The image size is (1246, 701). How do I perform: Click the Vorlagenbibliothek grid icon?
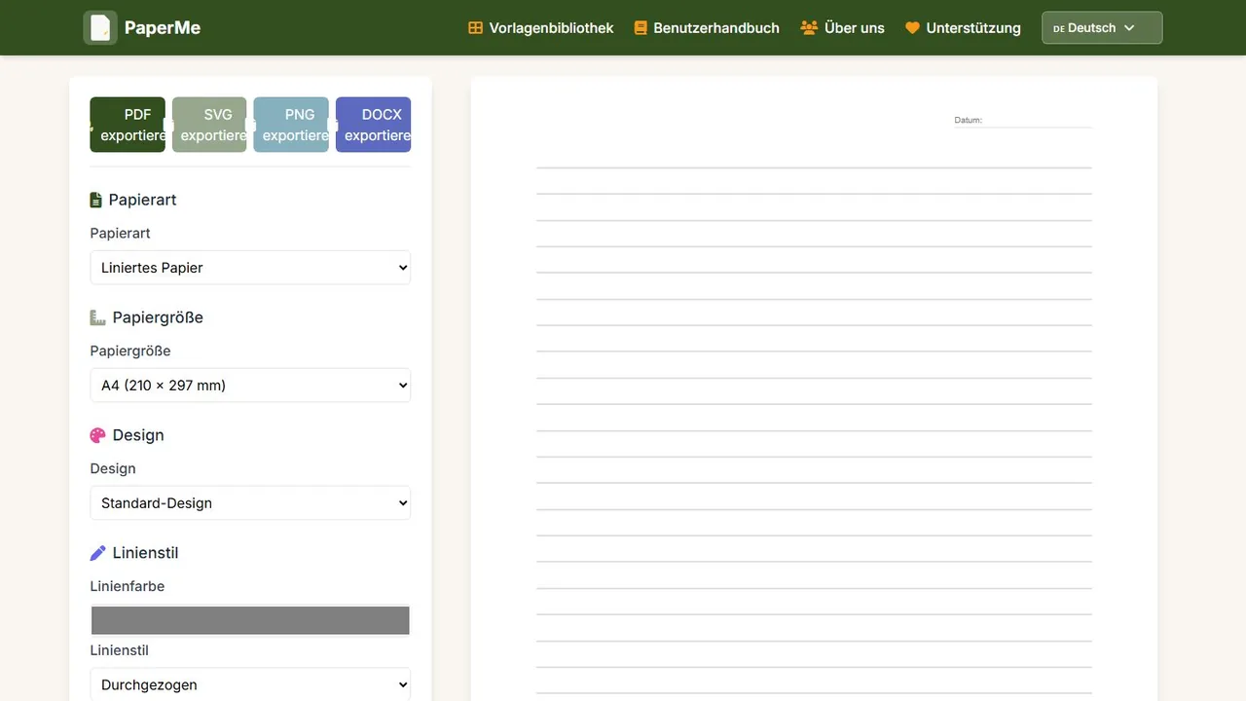(475, 27)
